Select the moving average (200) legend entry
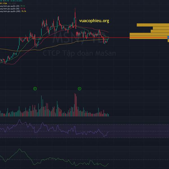 [x=10, y=11]
